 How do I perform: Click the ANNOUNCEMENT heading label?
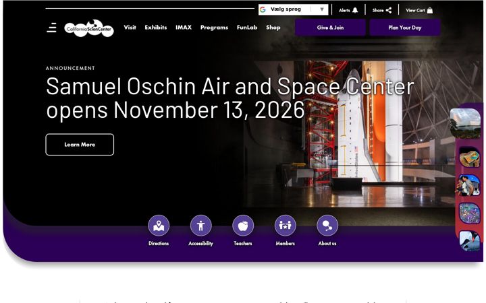[x=70, y=68]
